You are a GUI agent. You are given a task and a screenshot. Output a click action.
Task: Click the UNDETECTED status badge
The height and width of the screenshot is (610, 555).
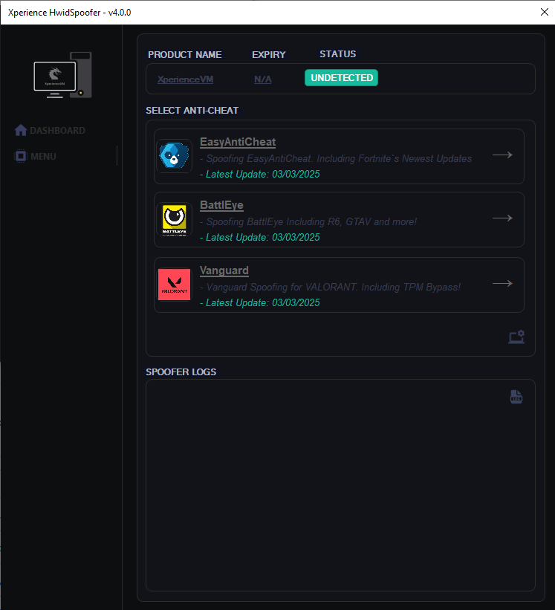tap(342, 78)
